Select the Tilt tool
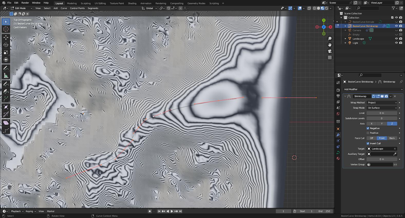This screenshot has height=218, width=405. (x=6, y=115)
